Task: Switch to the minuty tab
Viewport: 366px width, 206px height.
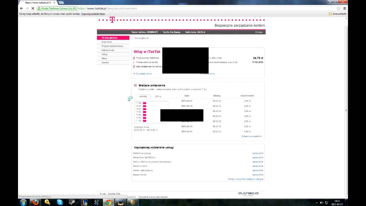Action: click(x=143, y=96)
